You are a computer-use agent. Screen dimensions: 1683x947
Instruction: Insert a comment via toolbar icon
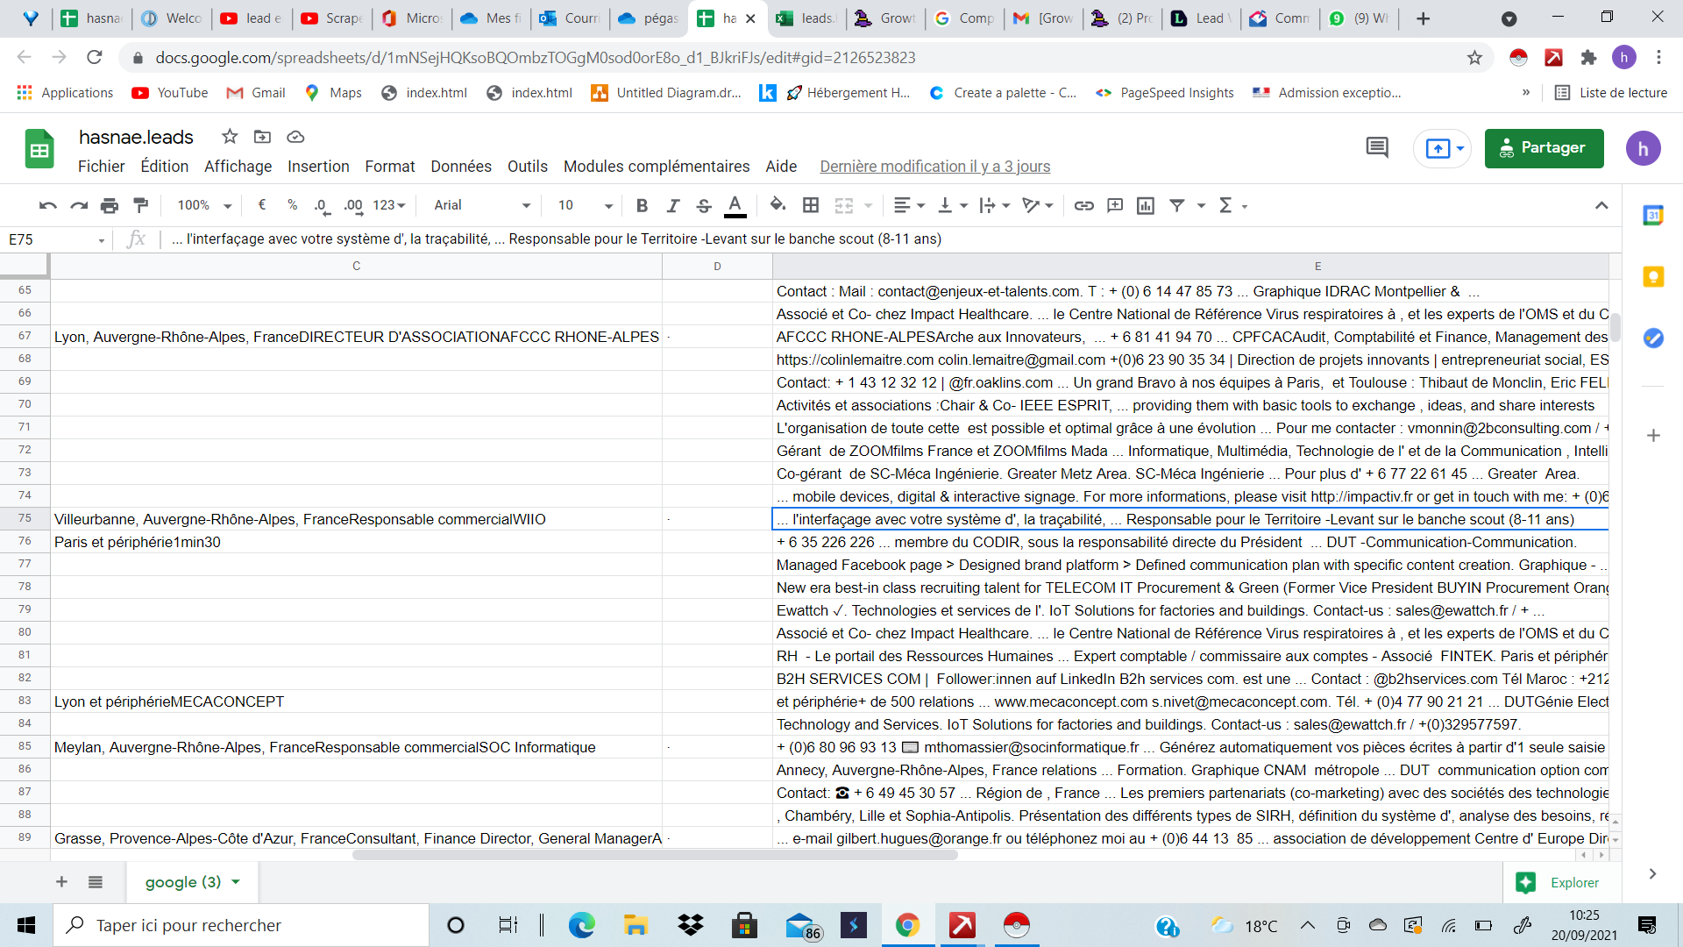(x=1115, y=205)
